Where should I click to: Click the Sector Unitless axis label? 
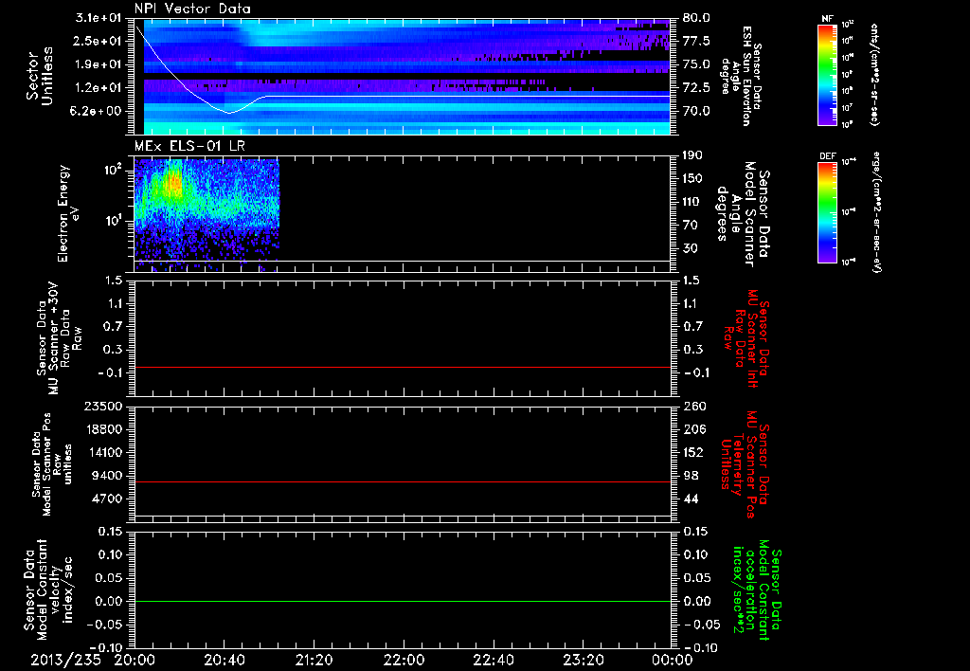pos(40,76)
